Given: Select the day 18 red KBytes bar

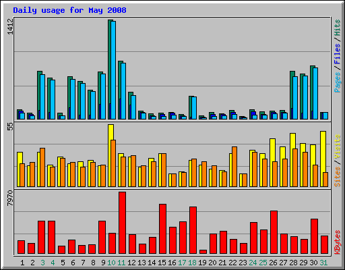Looking at the screenshot, I should click(x=193, y=230).
